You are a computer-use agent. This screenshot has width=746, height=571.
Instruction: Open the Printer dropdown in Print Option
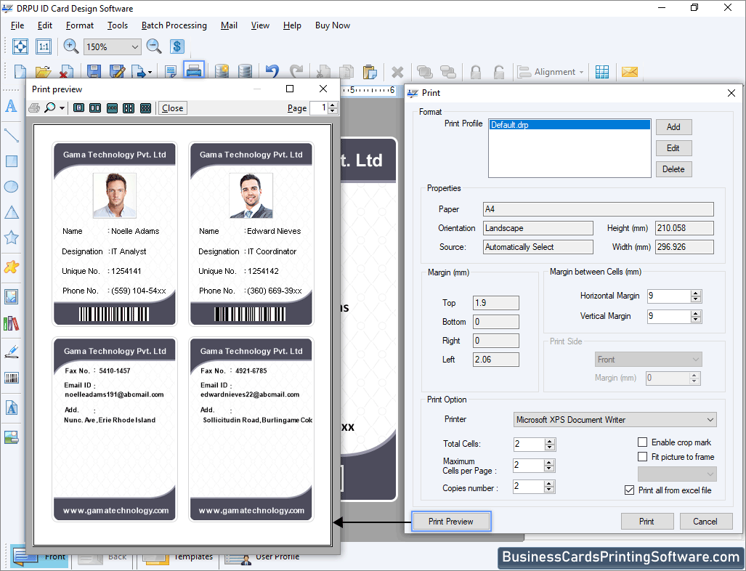click(710, 419)
